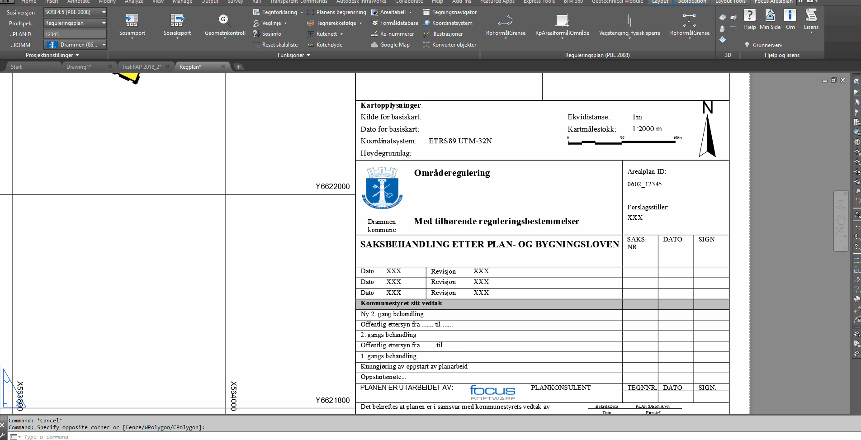This screenshot has width=861, height=440.
Task: Click the PLANID input field
Action: (x=75, y=34)
